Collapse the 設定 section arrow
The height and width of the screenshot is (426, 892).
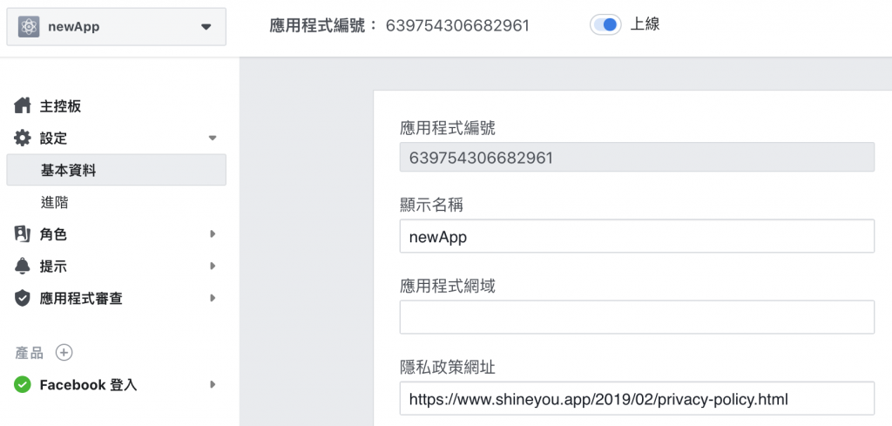(x=212, y=138)
